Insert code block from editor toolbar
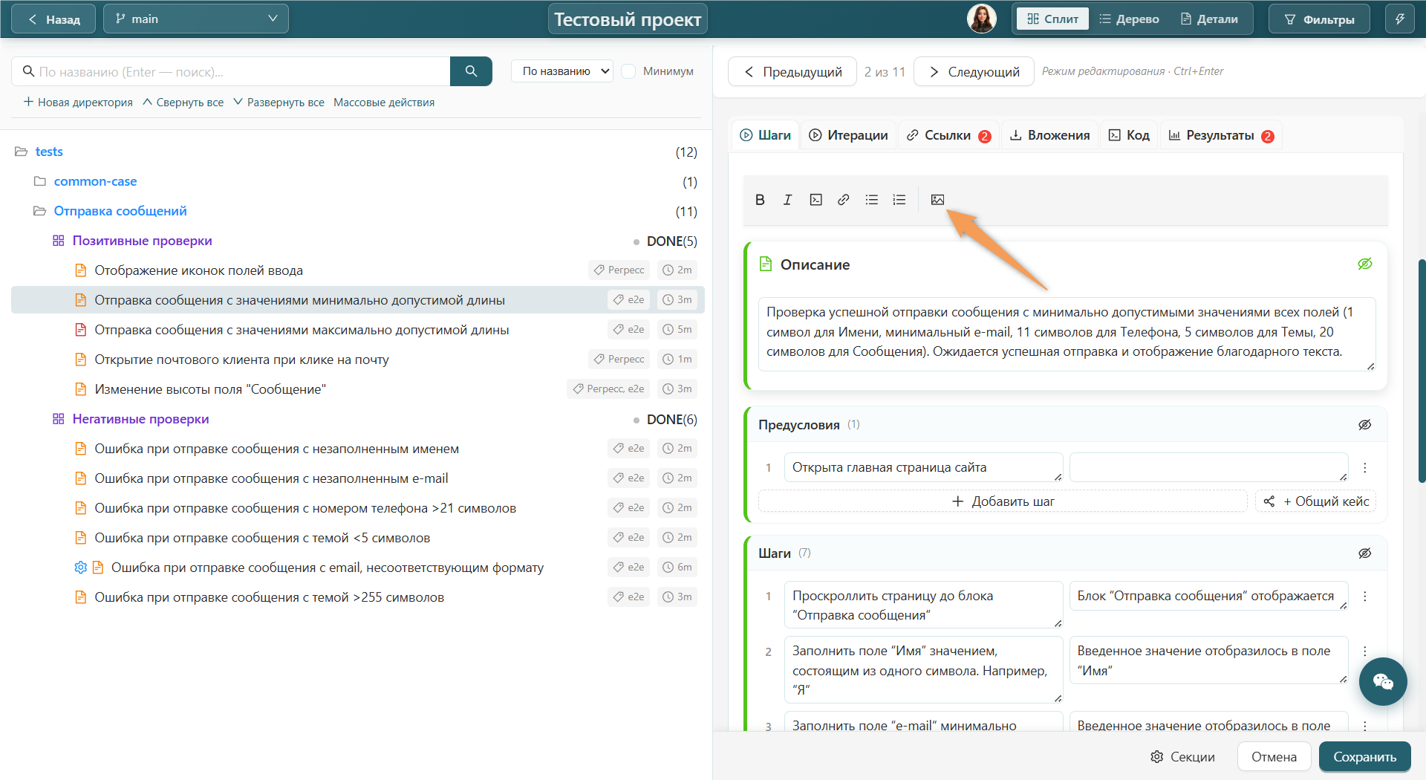 click(x=815, y=200)
